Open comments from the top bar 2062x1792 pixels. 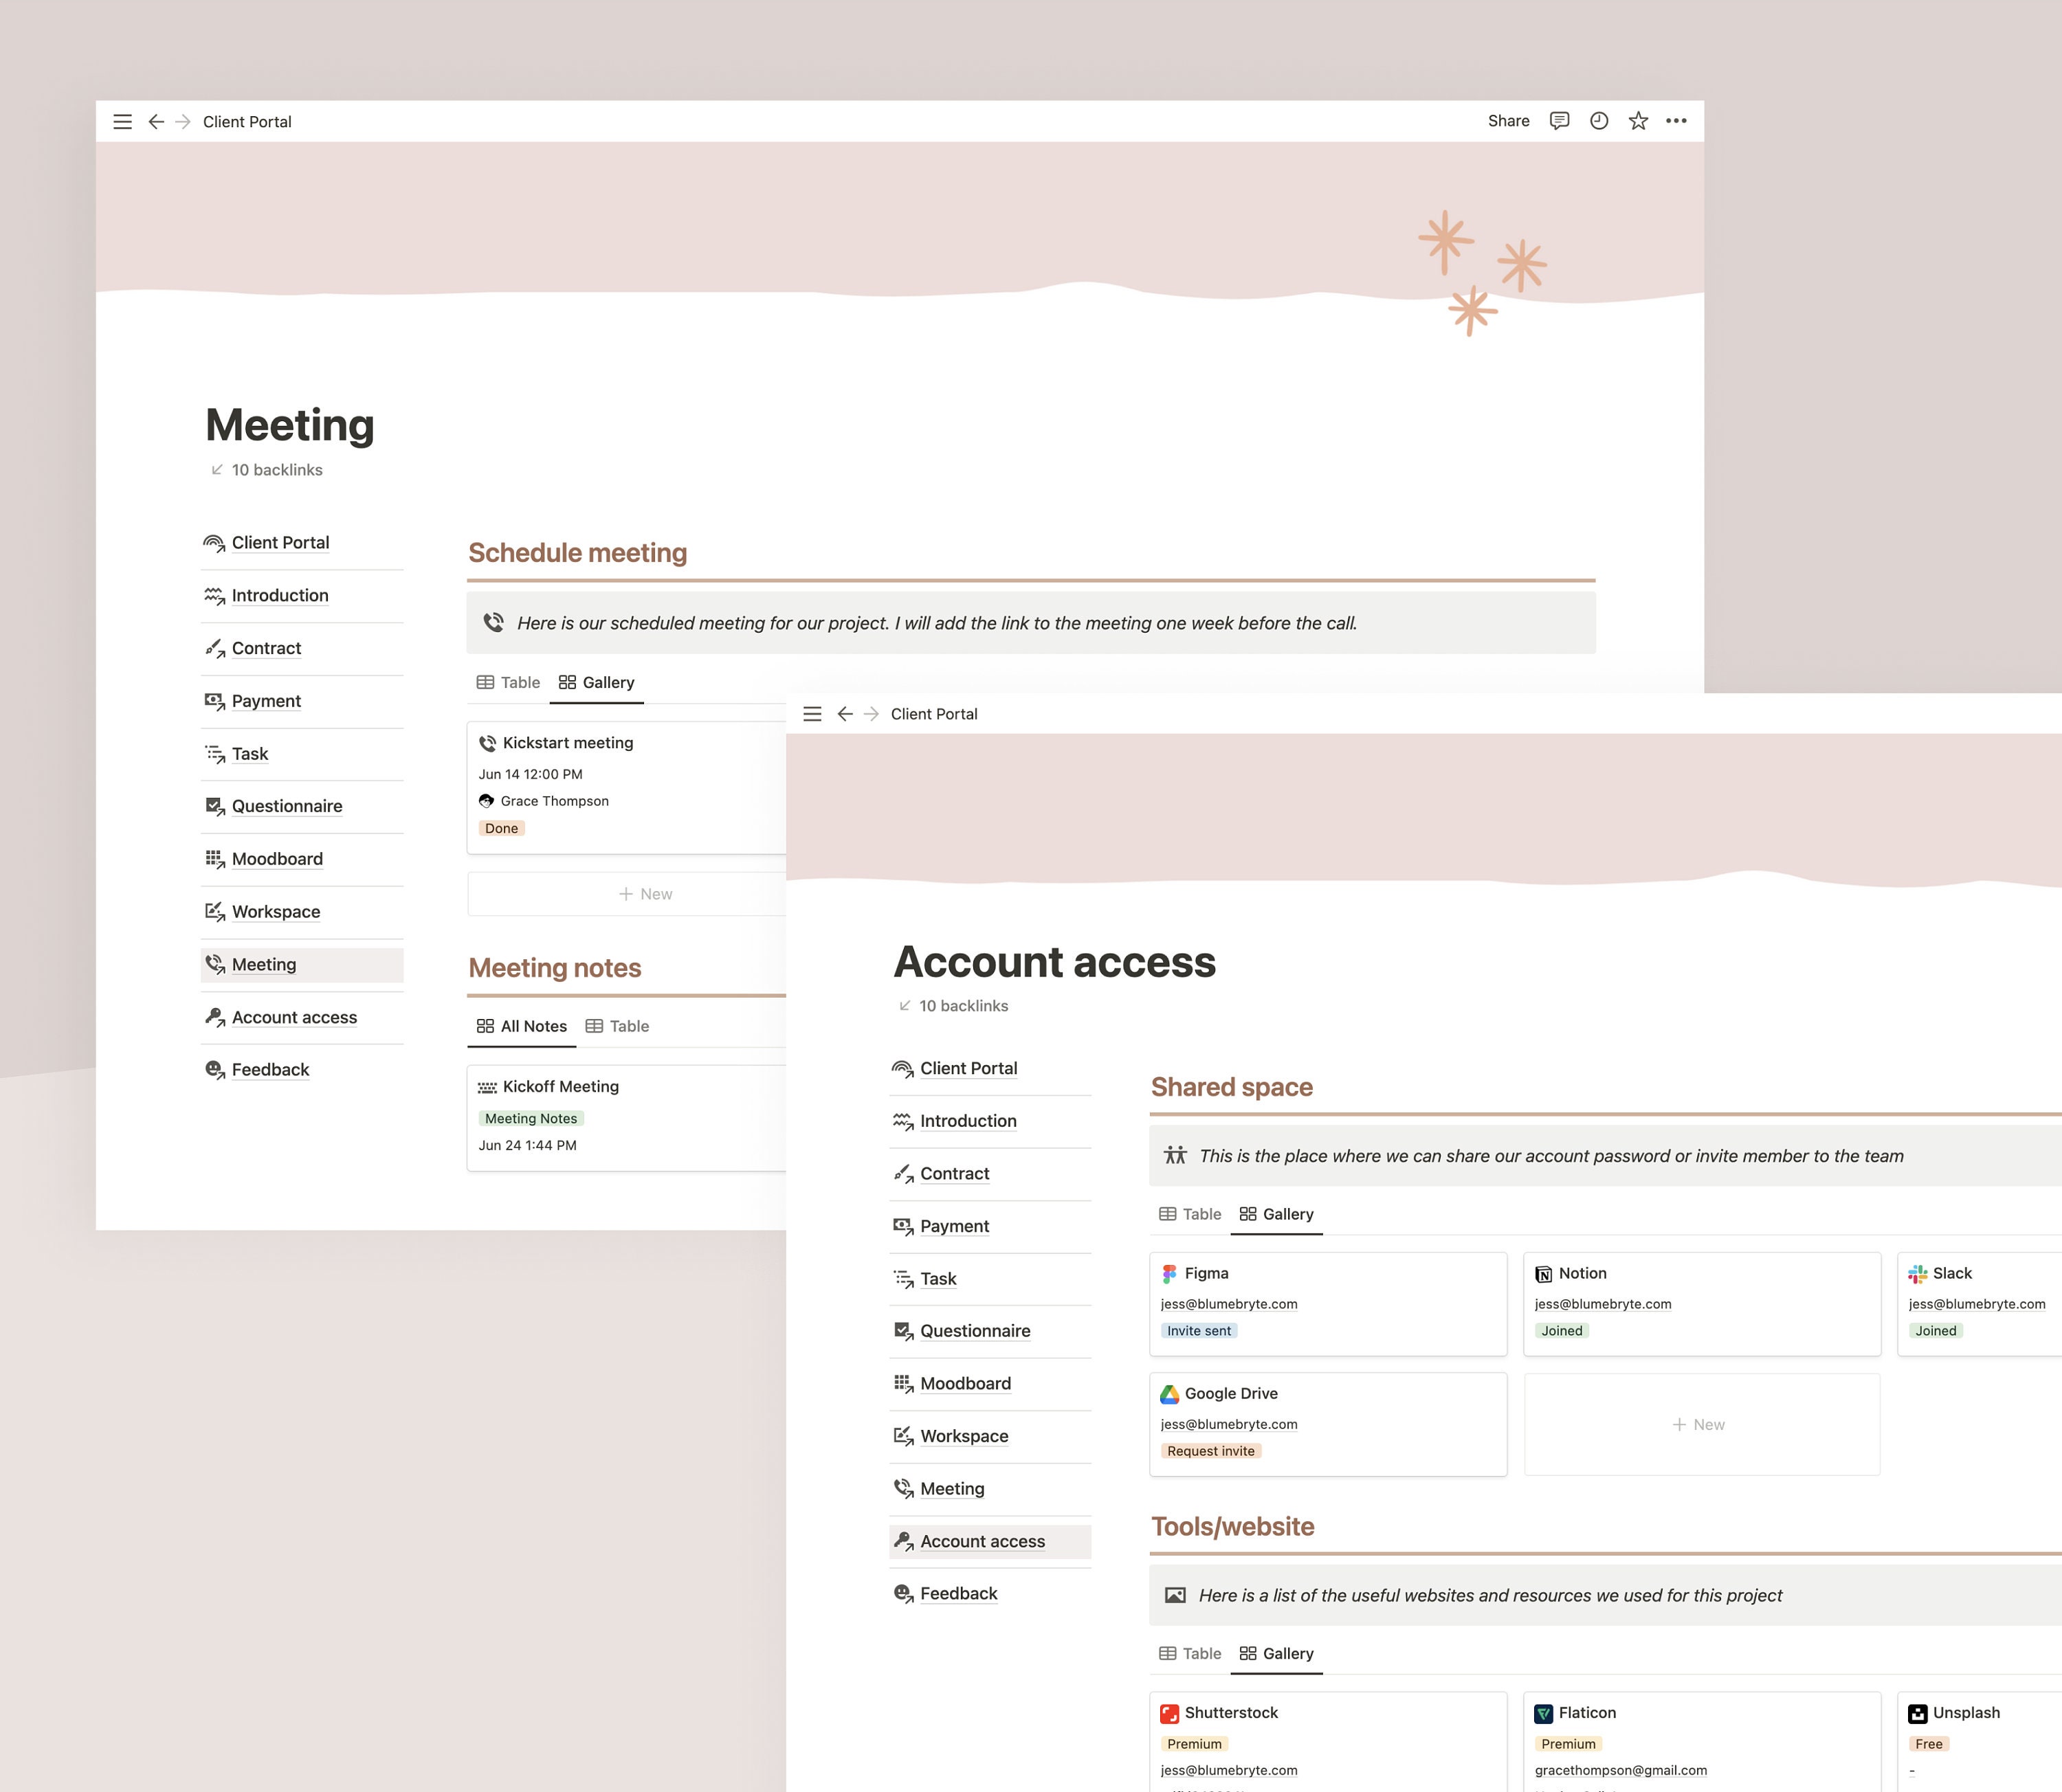click(x=1559, y=120)
